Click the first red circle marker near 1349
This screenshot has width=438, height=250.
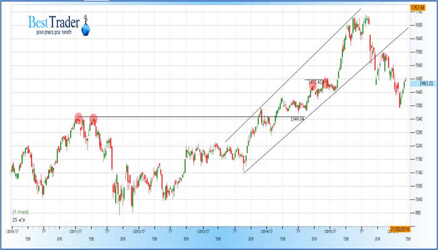pos(79,117)
